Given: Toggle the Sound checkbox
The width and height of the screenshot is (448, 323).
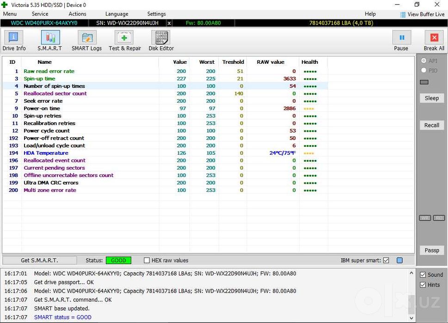Looking at the screenshot, I should [423, 275].
